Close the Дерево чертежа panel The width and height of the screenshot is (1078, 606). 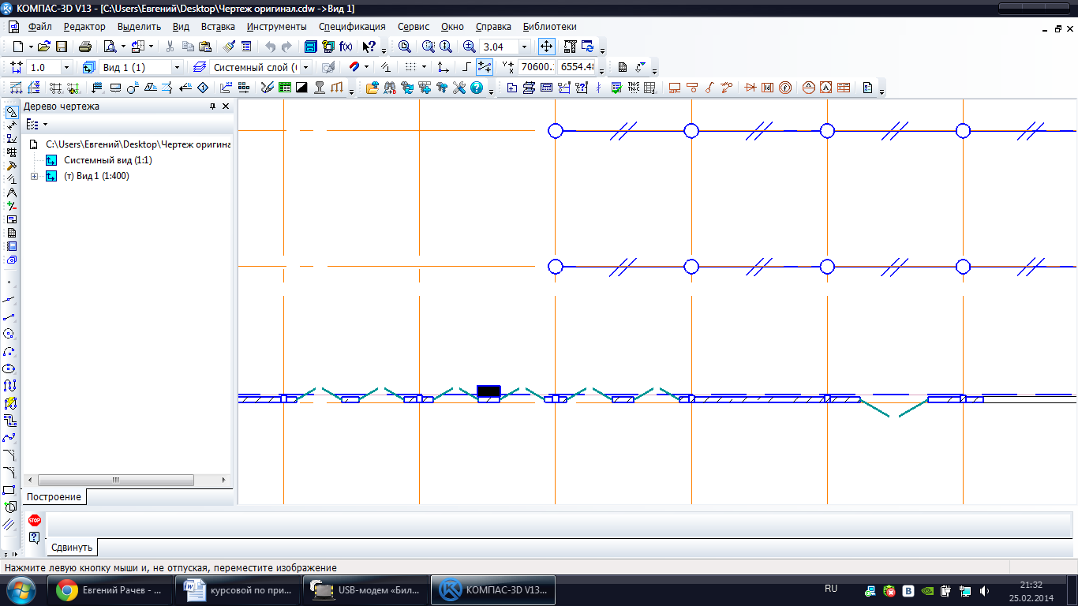(x=226, y=107)
